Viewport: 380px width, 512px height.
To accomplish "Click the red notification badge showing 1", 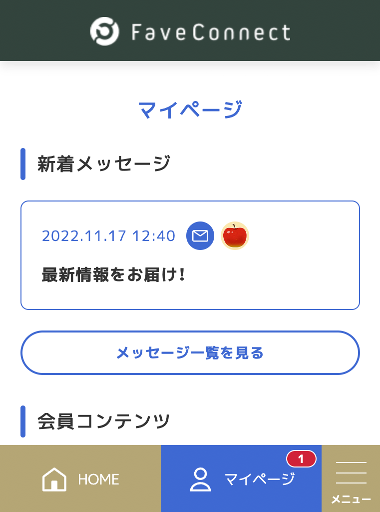I will pos(301,459).
